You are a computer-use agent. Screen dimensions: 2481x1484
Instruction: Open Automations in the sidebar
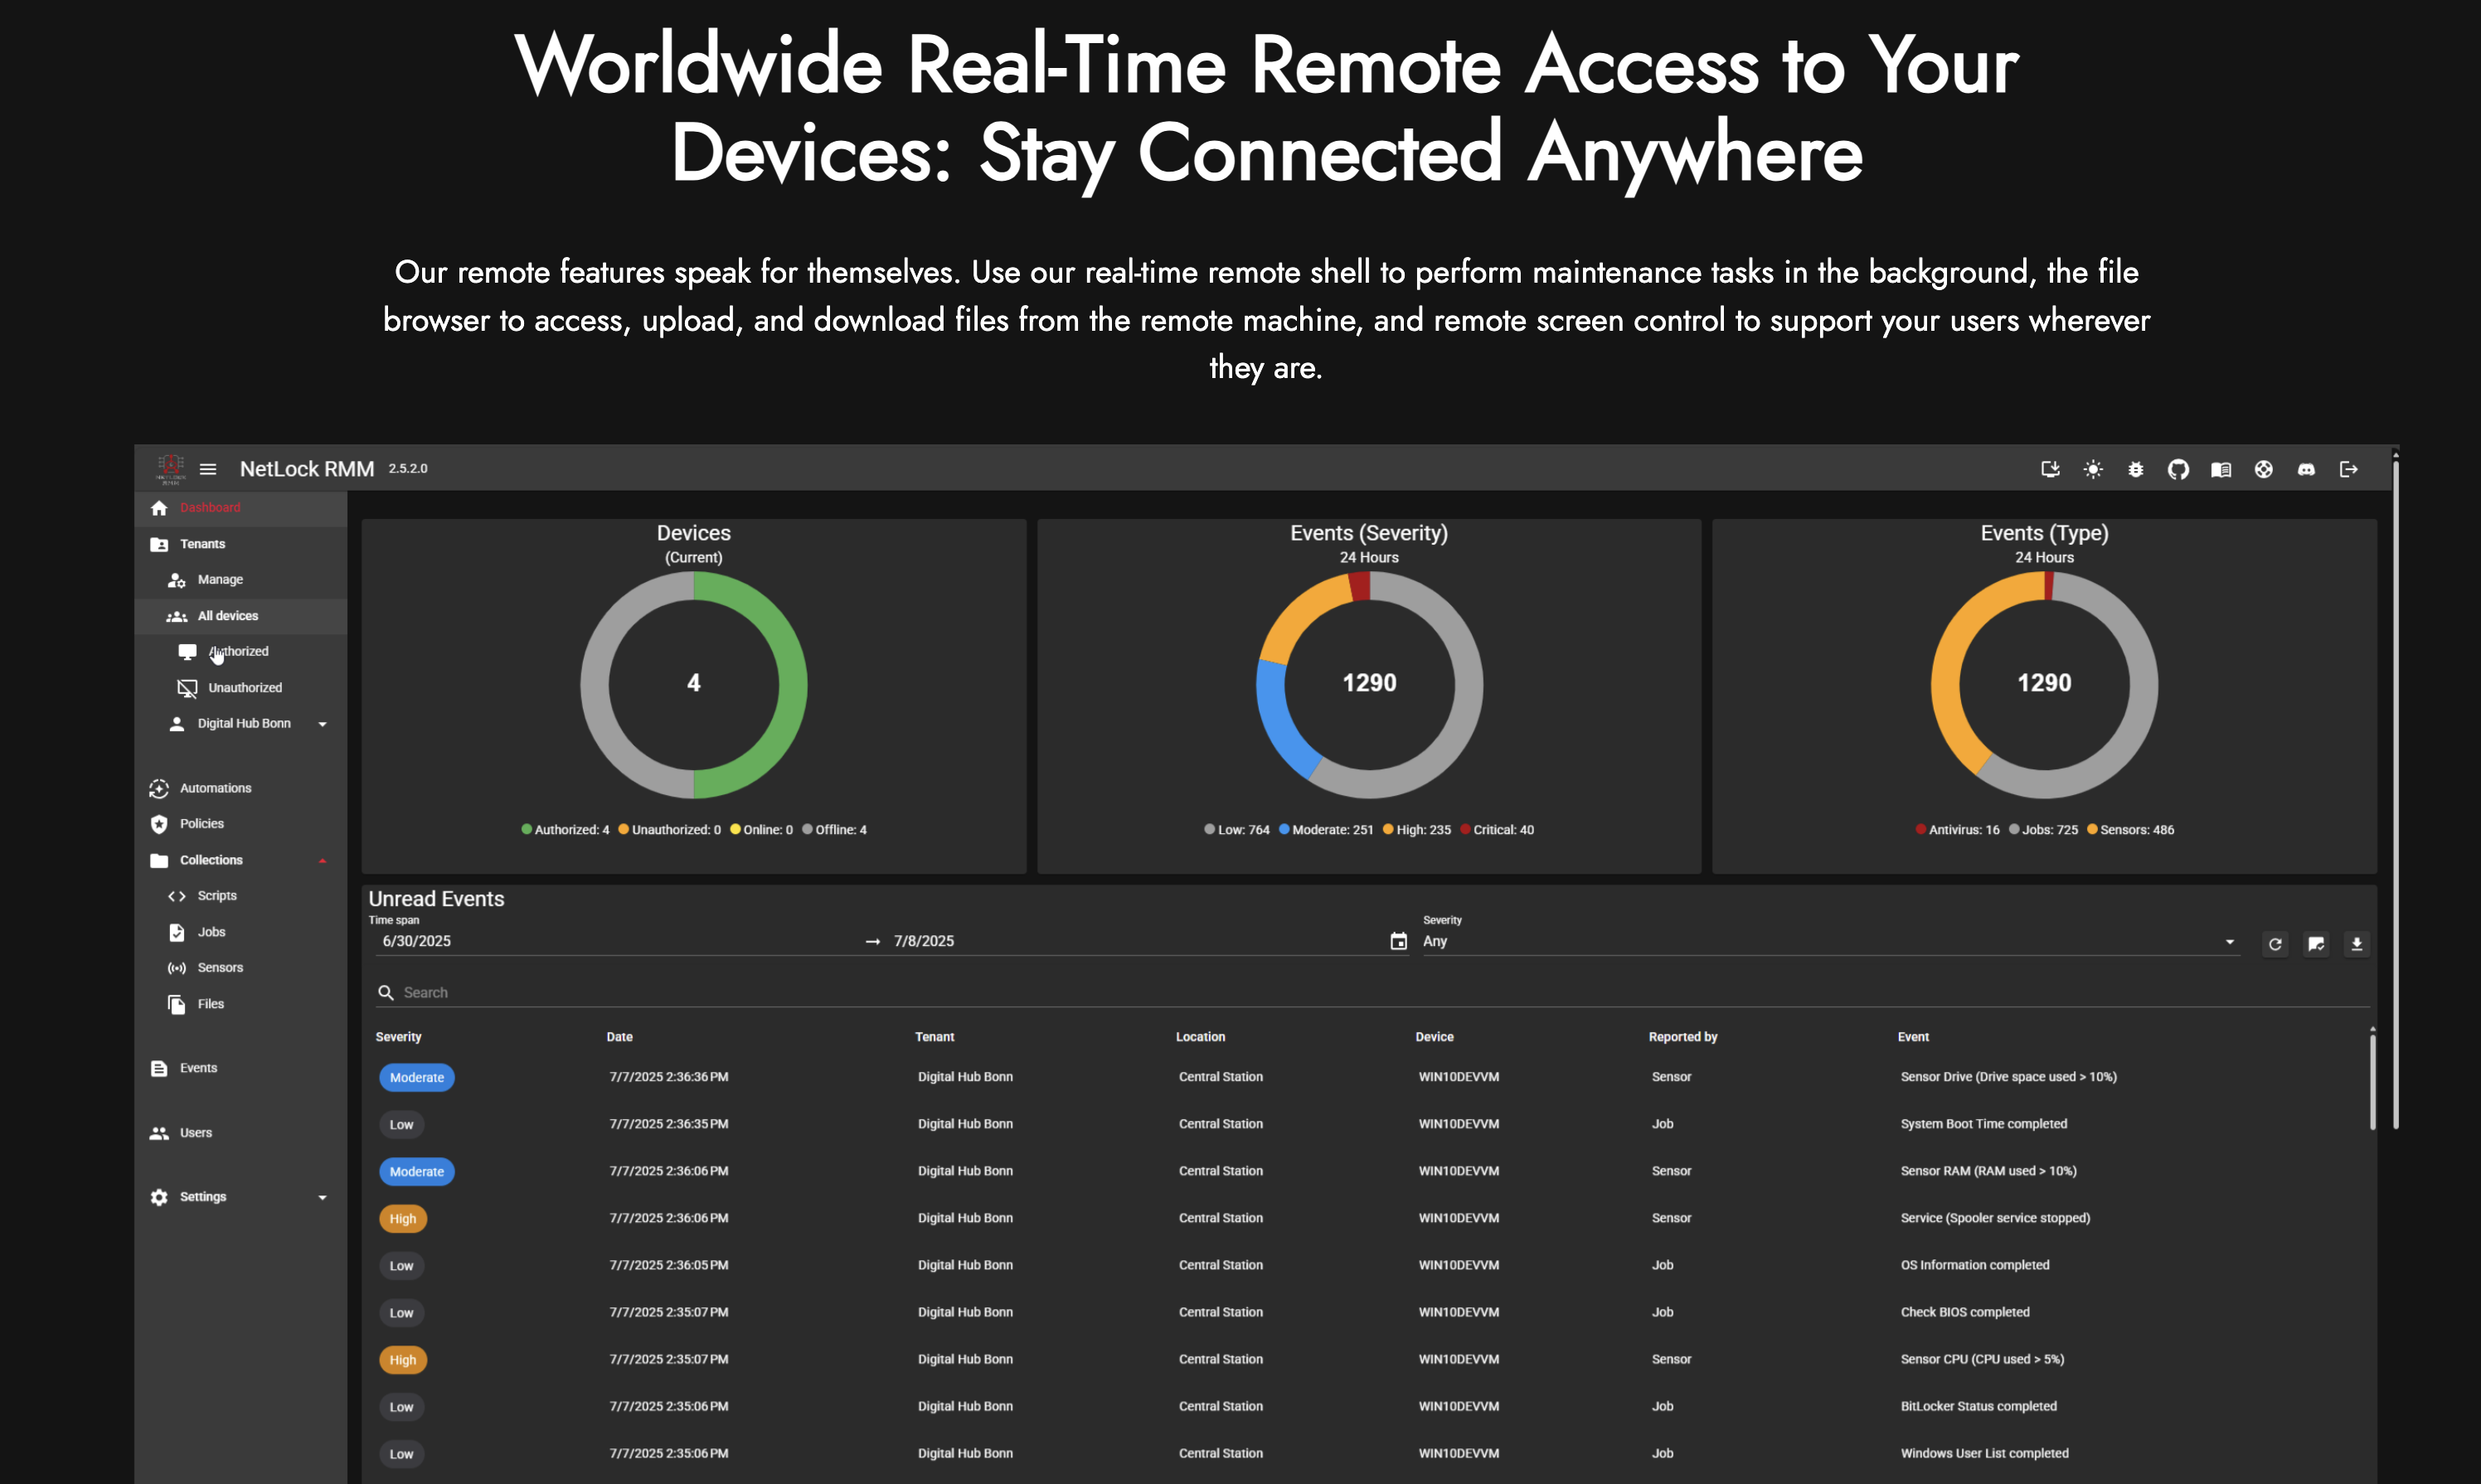point(215,788)
